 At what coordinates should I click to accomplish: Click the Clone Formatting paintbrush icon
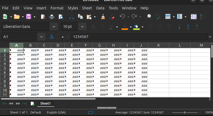click(x=103, y=17)
